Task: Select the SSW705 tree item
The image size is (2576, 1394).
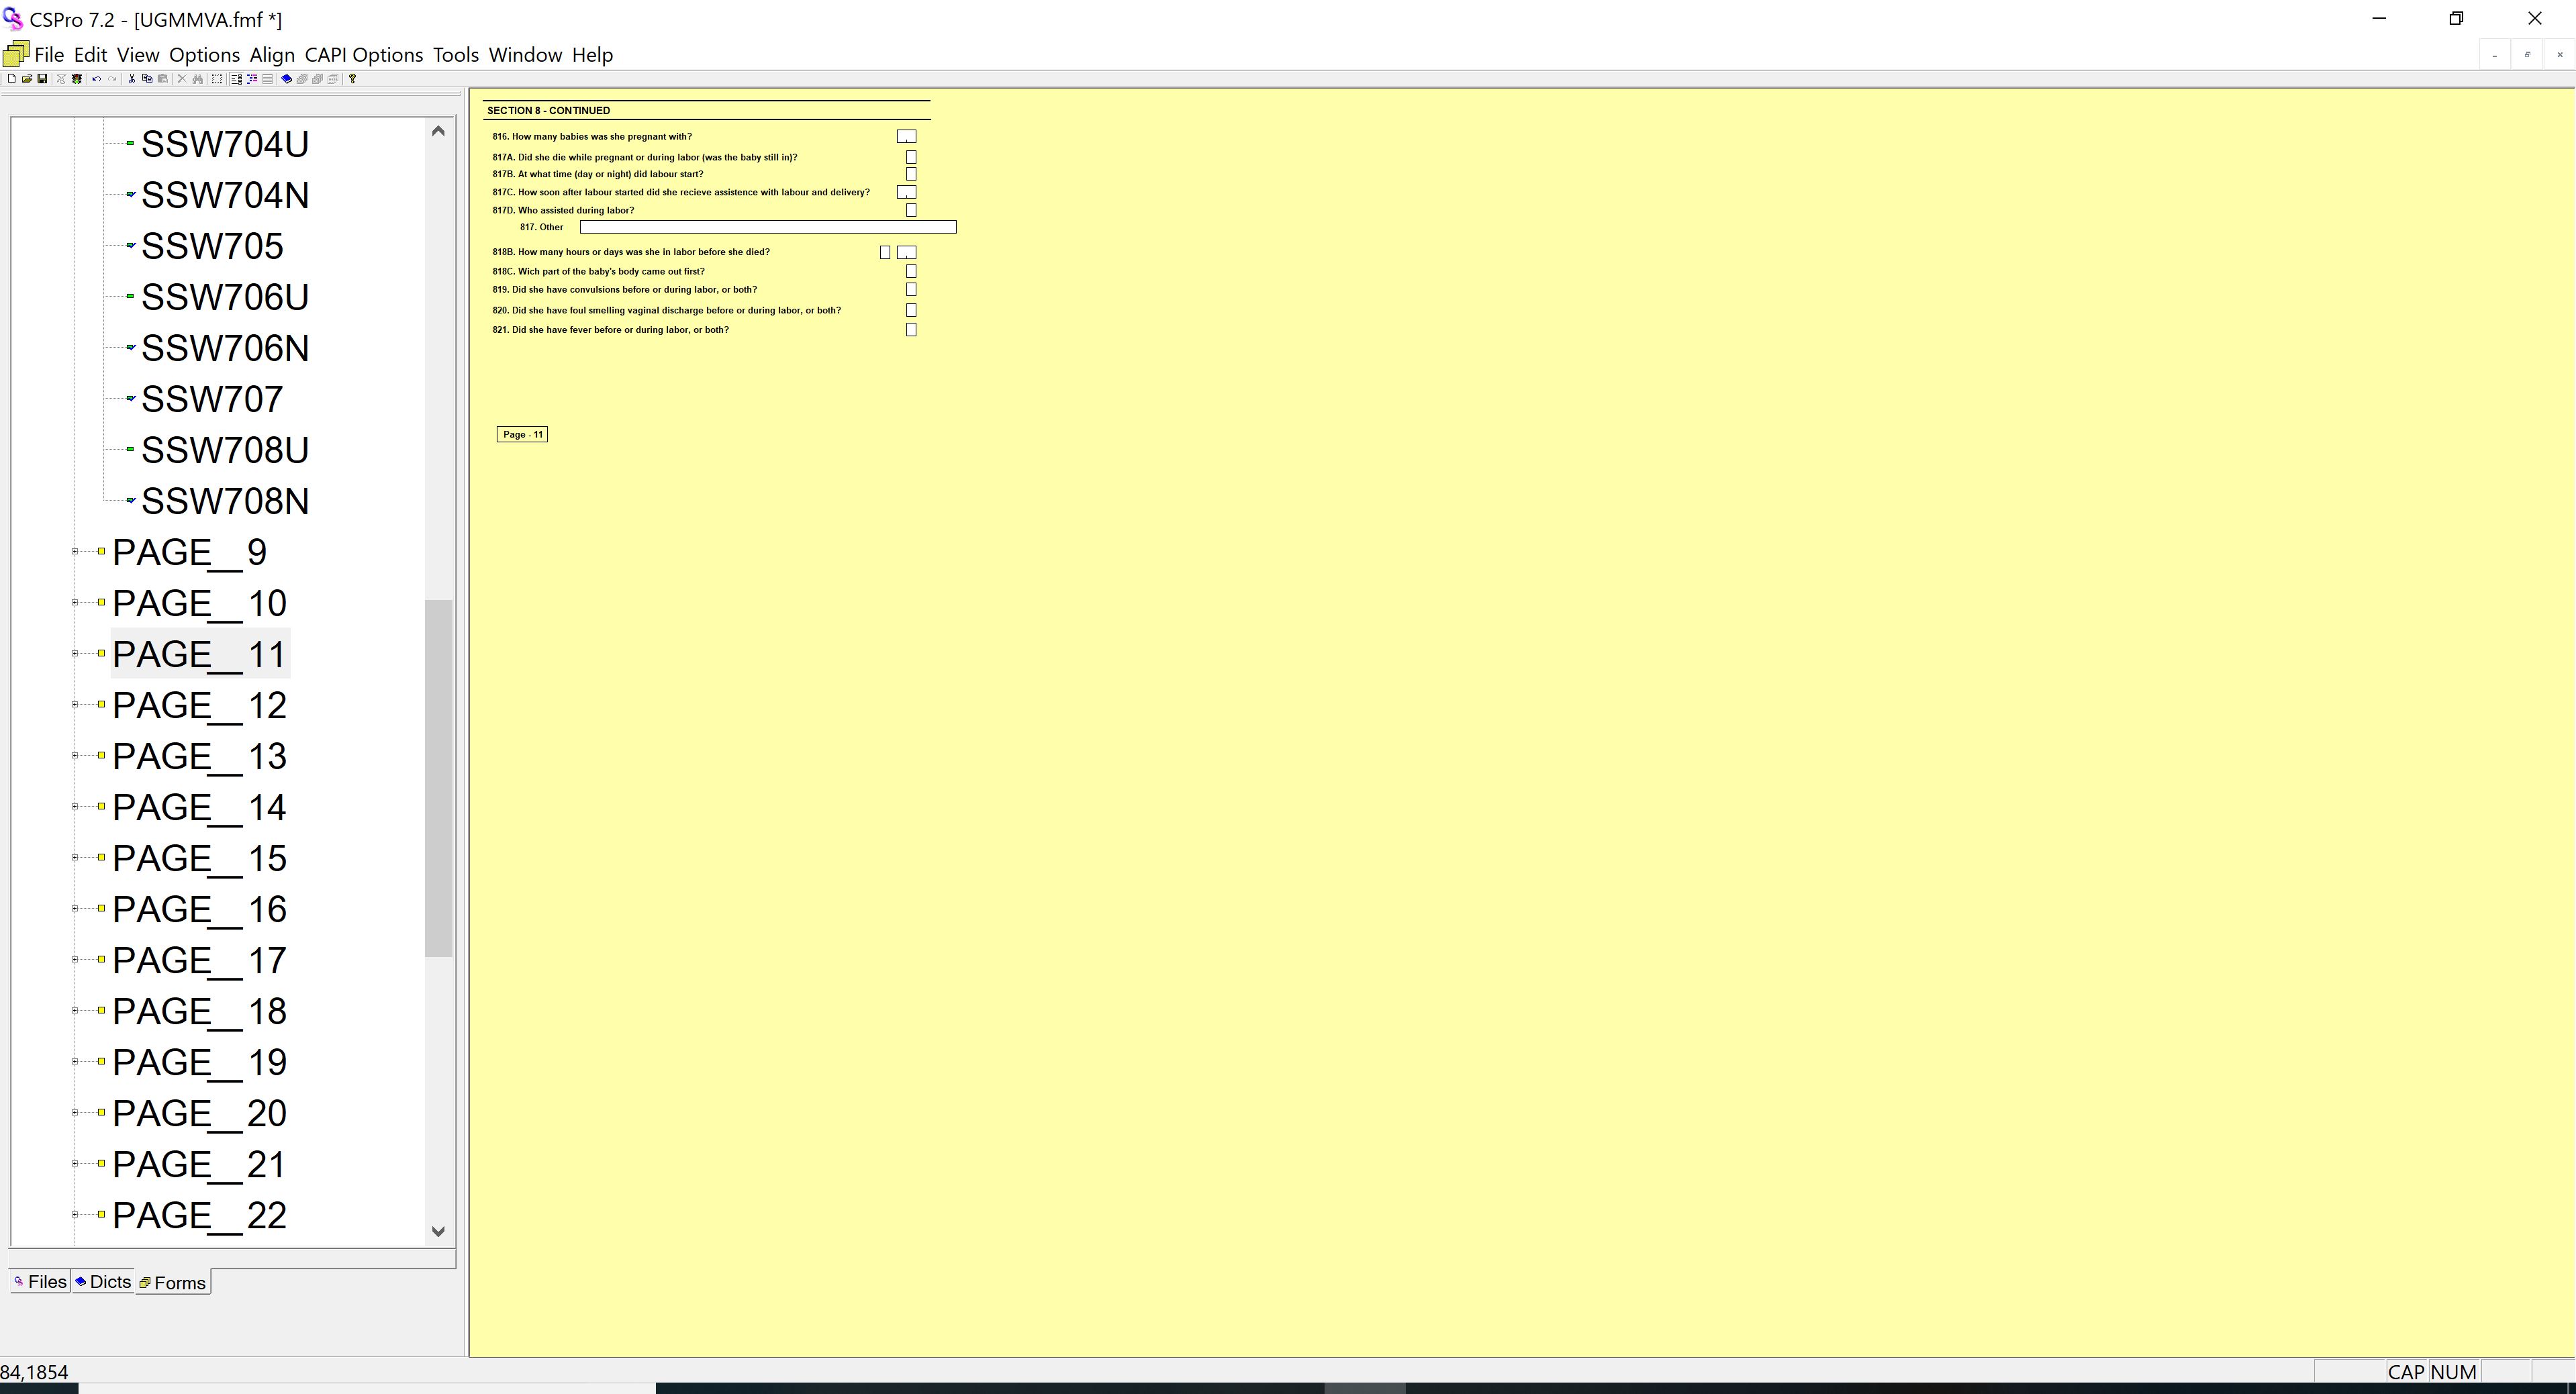Action: (212, 246)
